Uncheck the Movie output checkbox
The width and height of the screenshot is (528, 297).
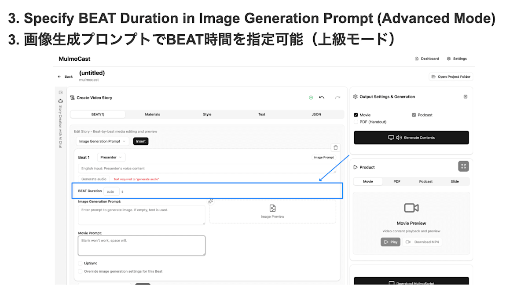click(x=356, y=115)
